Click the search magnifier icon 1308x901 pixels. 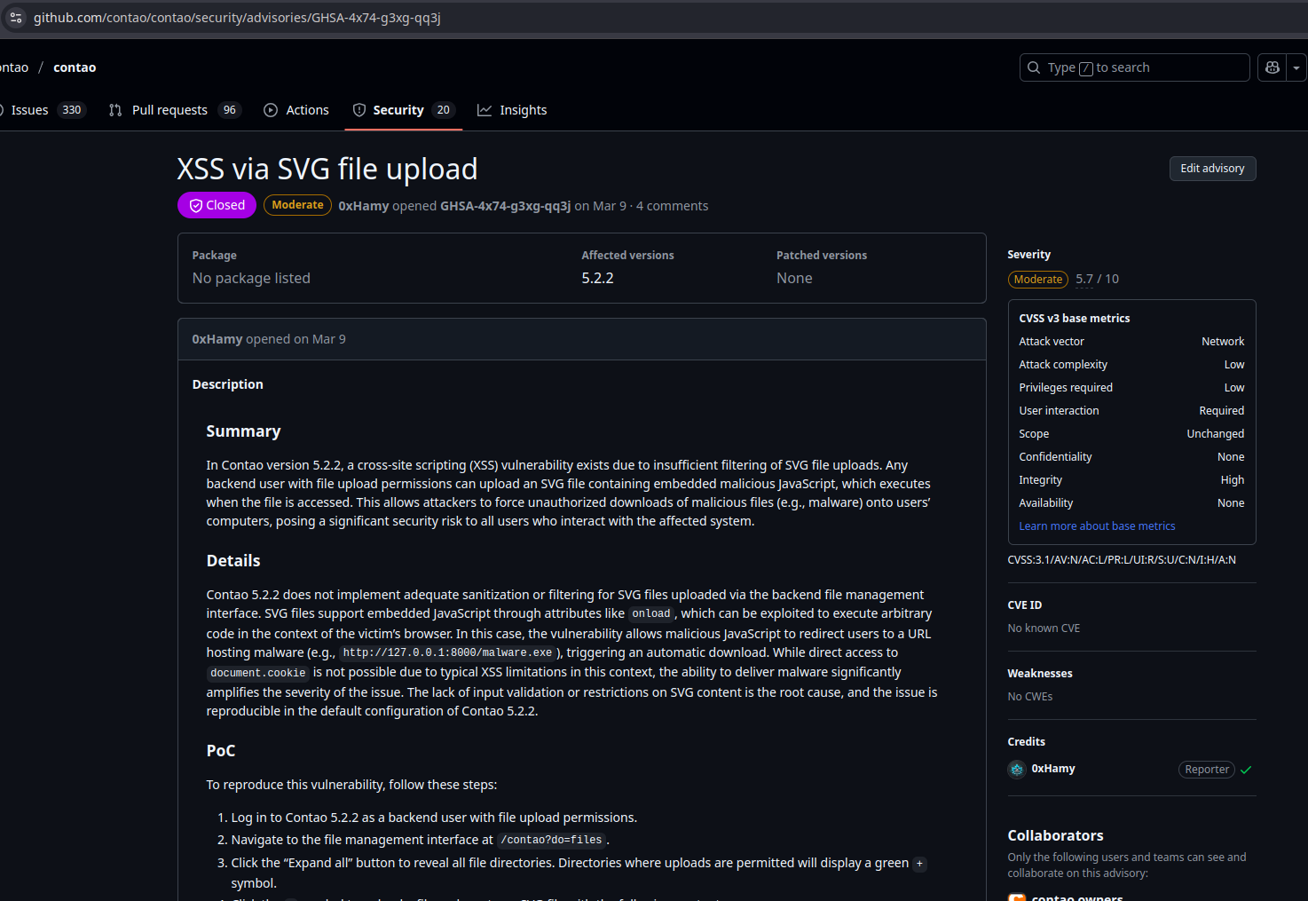click(x=1034, y=67)
